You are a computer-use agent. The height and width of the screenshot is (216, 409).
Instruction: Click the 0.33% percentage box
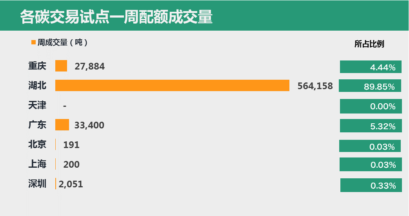(371, 185)
